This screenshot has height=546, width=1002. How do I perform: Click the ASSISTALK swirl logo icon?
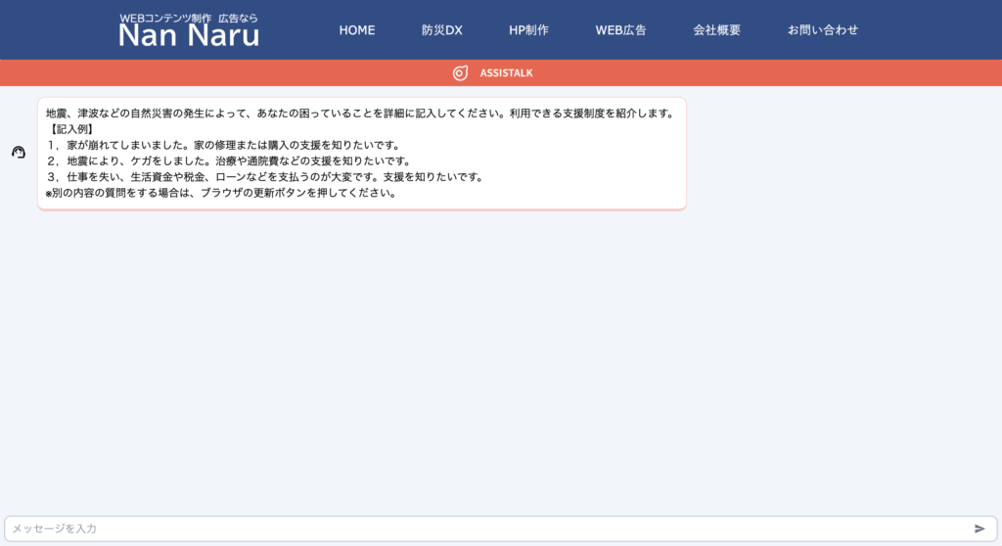[460, 73]
